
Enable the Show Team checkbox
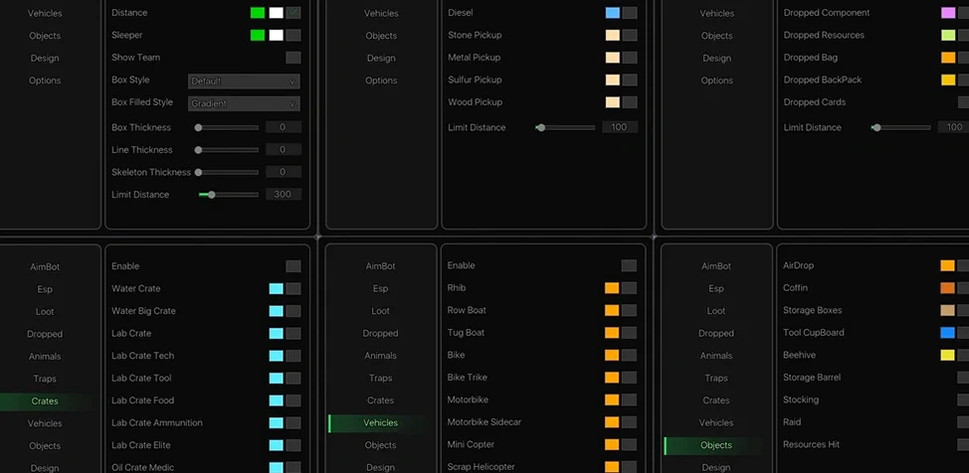[293, 58]
